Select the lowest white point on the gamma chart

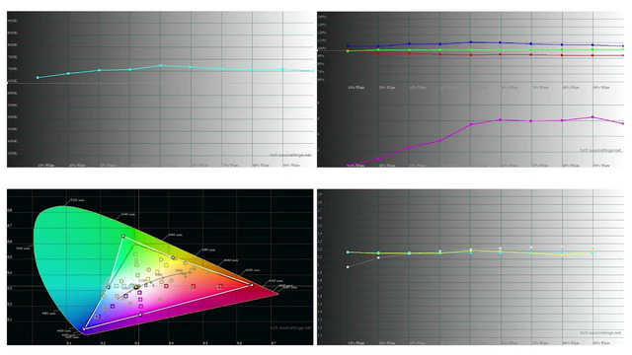point(348,267)
